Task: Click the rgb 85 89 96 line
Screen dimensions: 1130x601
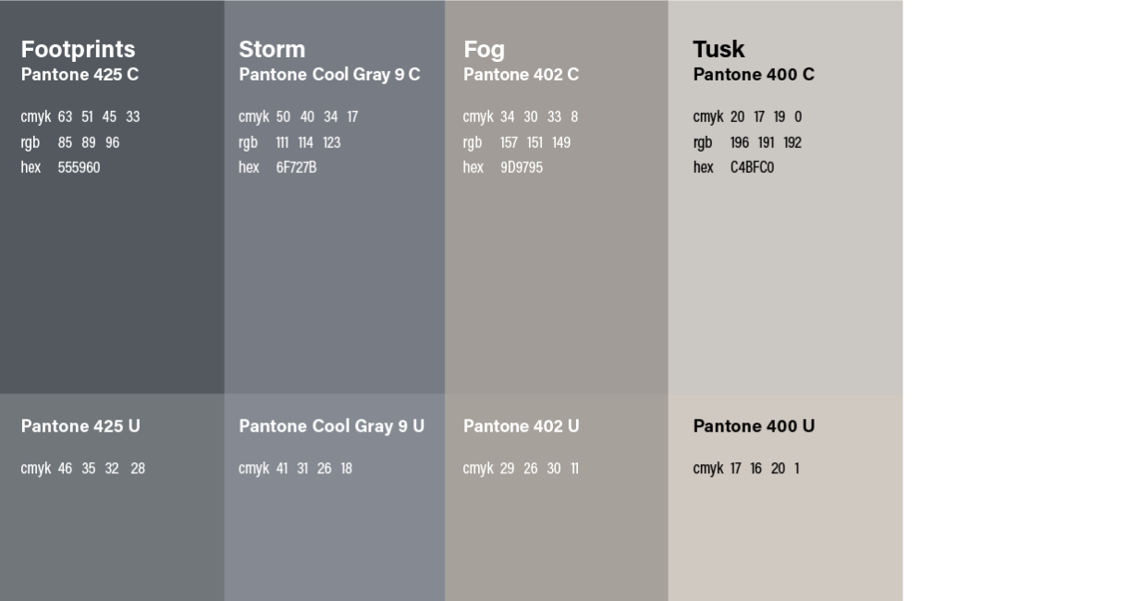Action: 70,142
